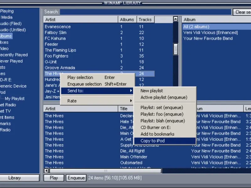Focus the Search input field
The width and height of the screenshot is (251, 188).
pyautogui.click(x=146, y=12)
